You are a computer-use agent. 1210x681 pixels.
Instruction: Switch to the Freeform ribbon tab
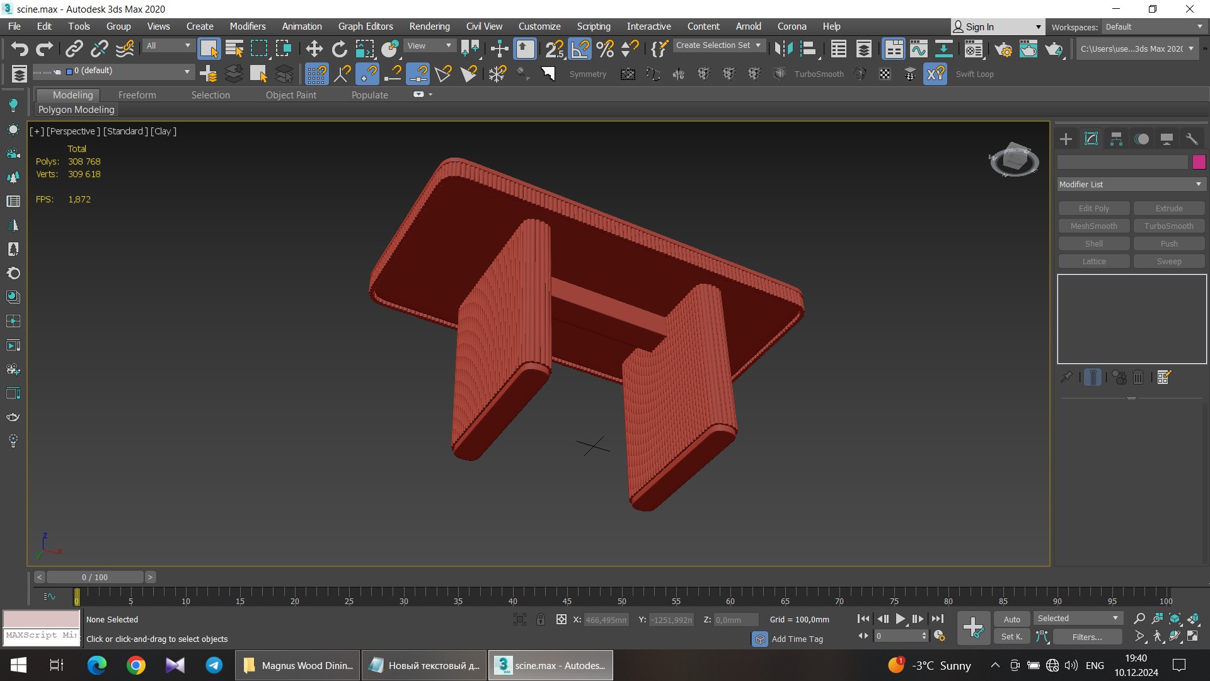click(x=137, y=95)
